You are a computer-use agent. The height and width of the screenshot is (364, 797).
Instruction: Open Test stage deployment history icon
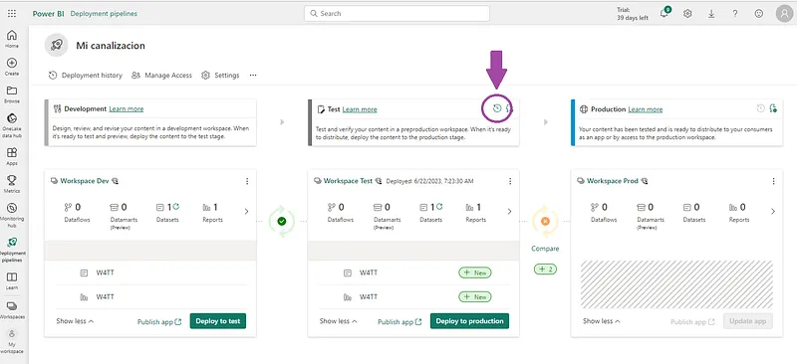497,108
